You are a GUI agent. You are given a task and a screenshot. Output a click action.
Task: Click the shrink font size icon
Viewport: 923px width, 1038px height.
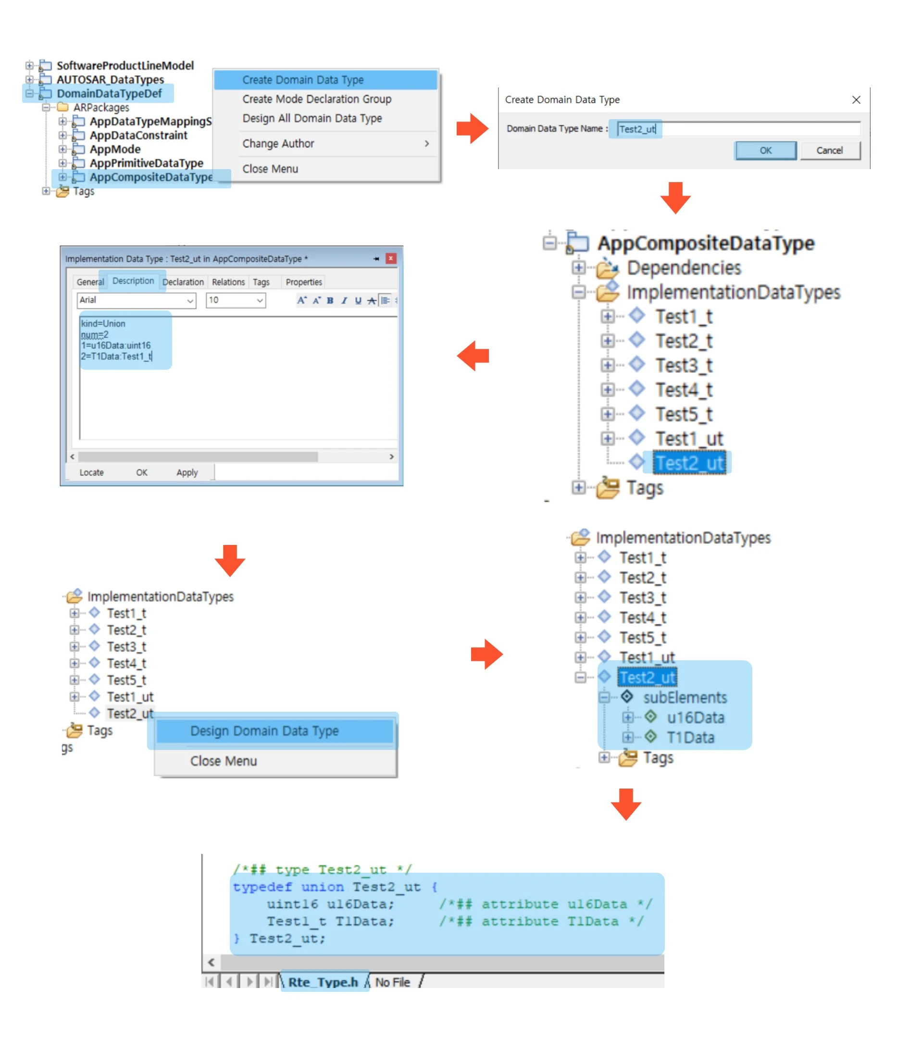point(316,300)
